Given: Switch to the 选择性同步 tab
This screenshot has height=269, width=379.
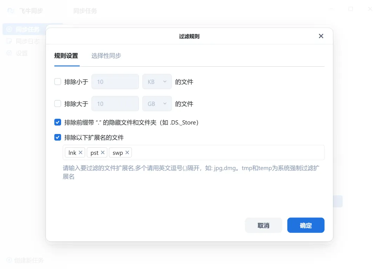Looking at the screenshot, I should tap(106, 56).
